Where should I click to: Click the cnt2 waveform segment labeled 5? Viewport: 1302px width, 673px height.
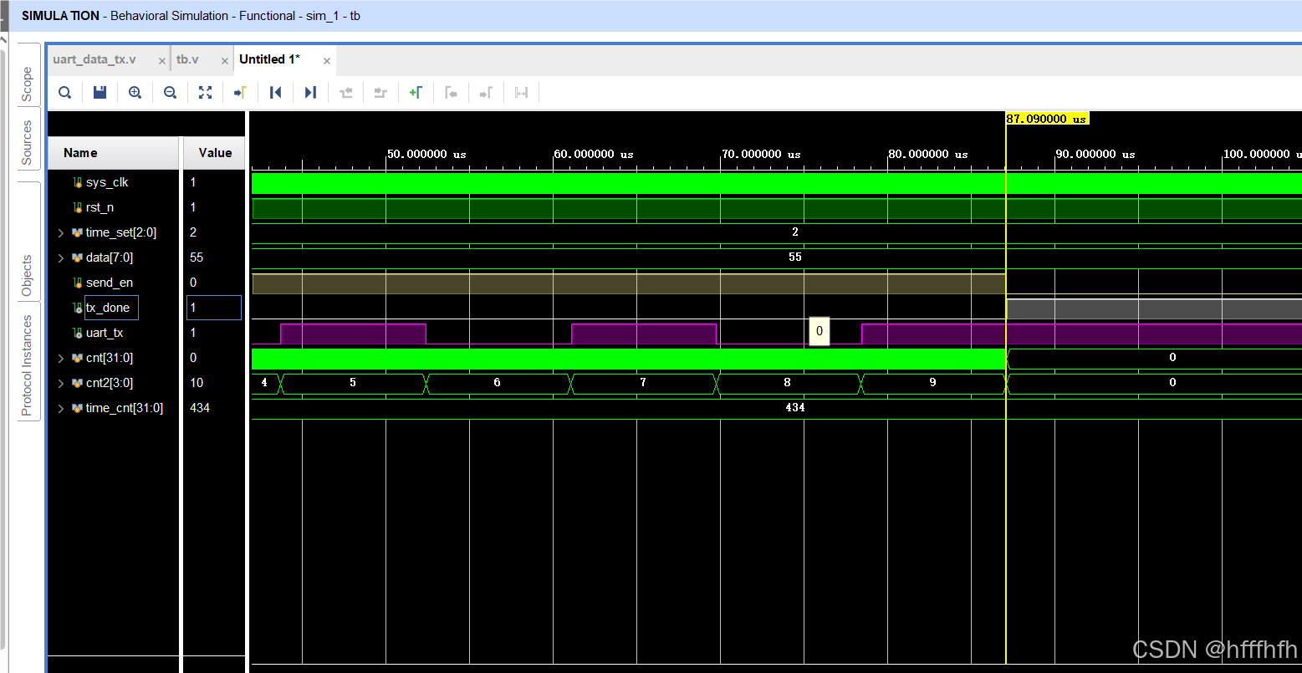353,383
